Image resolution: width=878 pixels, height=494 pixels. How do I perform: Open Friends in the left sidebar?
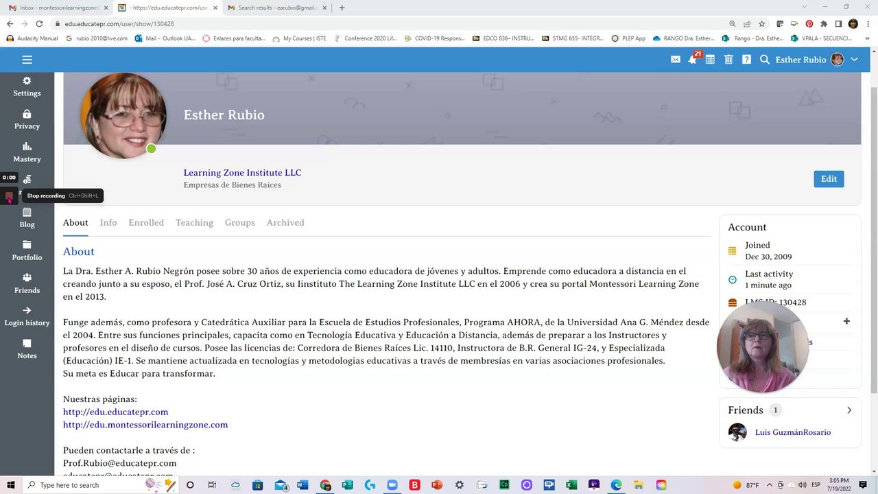click(27, 284)
